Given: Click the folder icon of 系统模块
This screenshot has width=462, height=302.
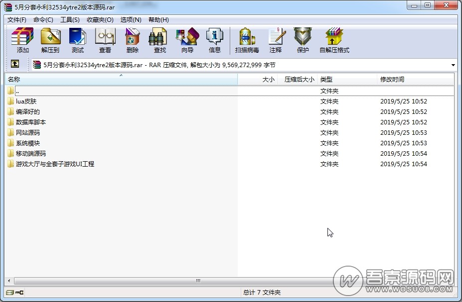Looking at the screenshot, I should pos(10,143).
